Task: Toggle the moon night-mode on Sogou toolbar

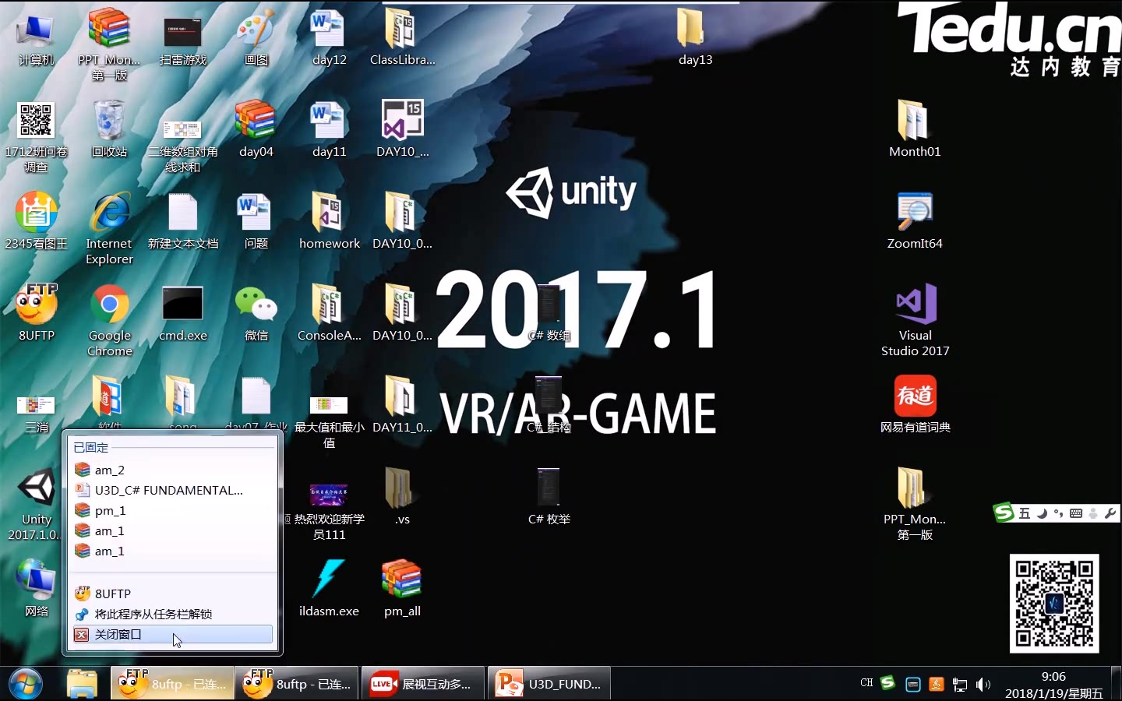Action: 1043,513
